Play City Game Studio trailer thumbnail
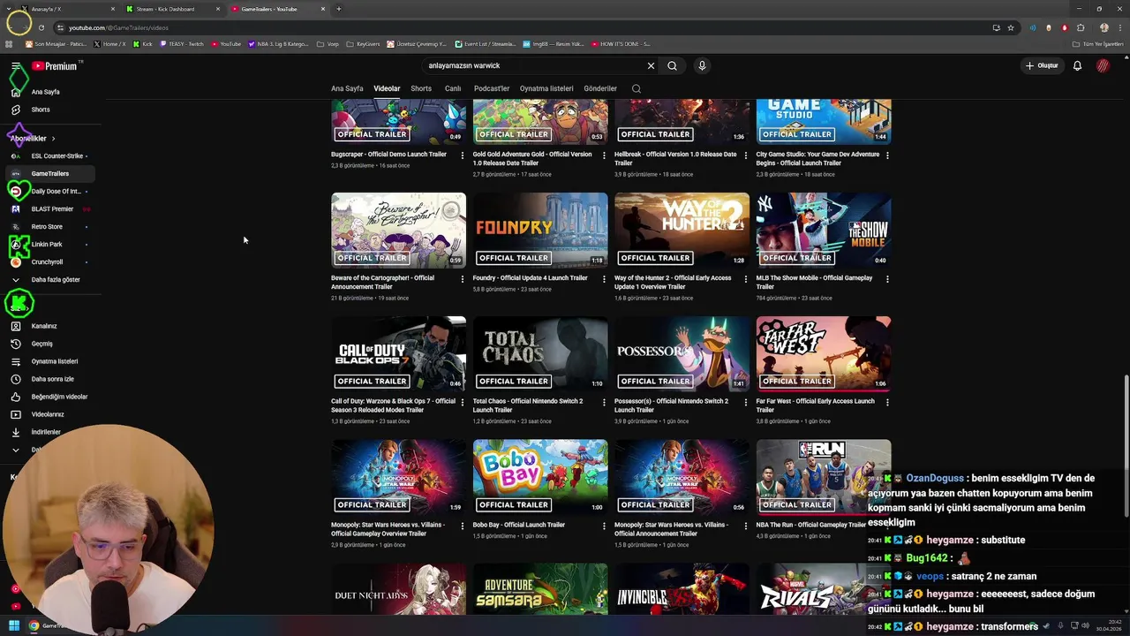The height and width of the screenshot is (636, 1130). [824, 122]
